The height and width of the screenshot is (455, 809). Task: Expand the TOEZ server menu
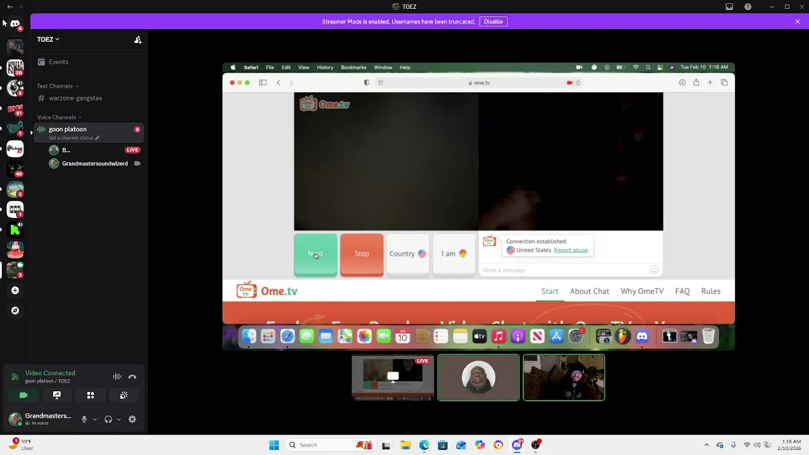pos(48,39)
